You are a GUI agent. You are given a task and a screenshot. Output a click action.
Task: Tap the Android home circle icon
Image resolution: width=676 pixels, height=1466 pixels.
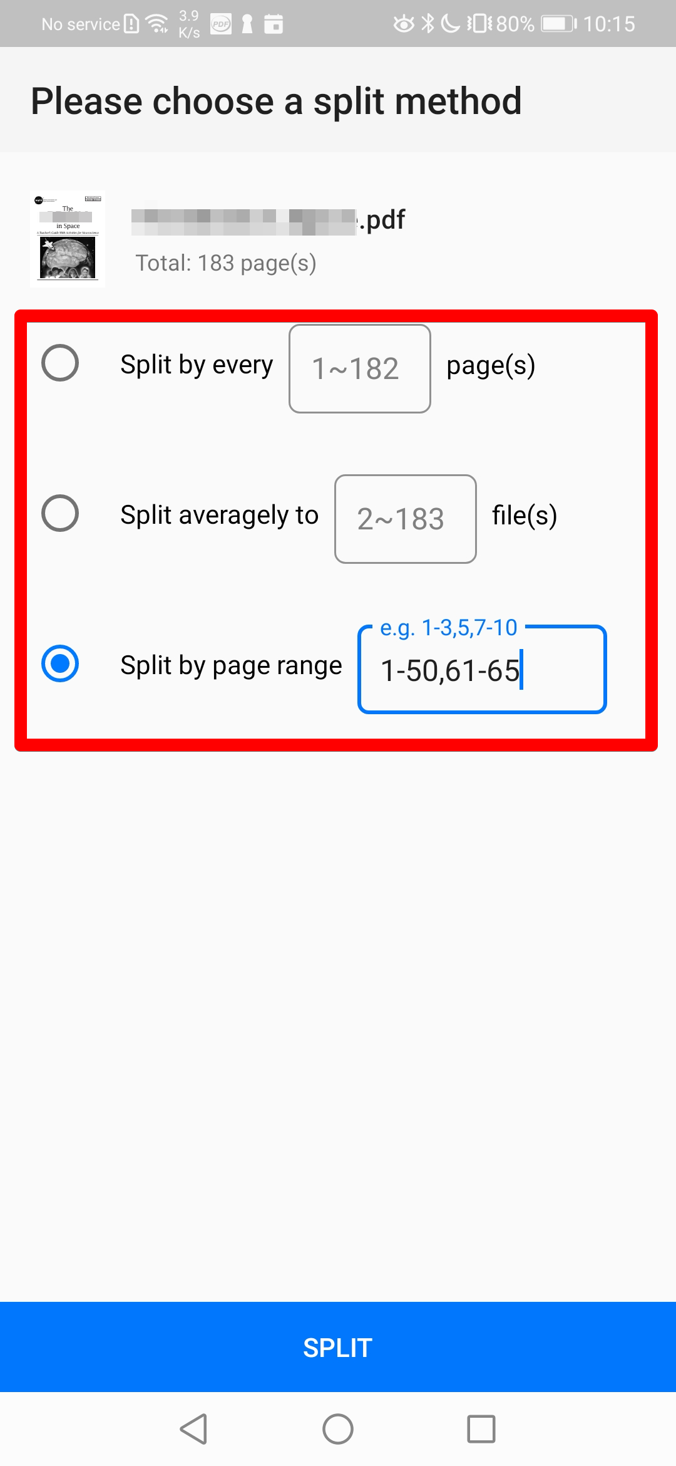pos(338,1429)
